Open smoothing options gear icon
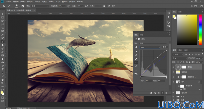 [x=104, y=6]
